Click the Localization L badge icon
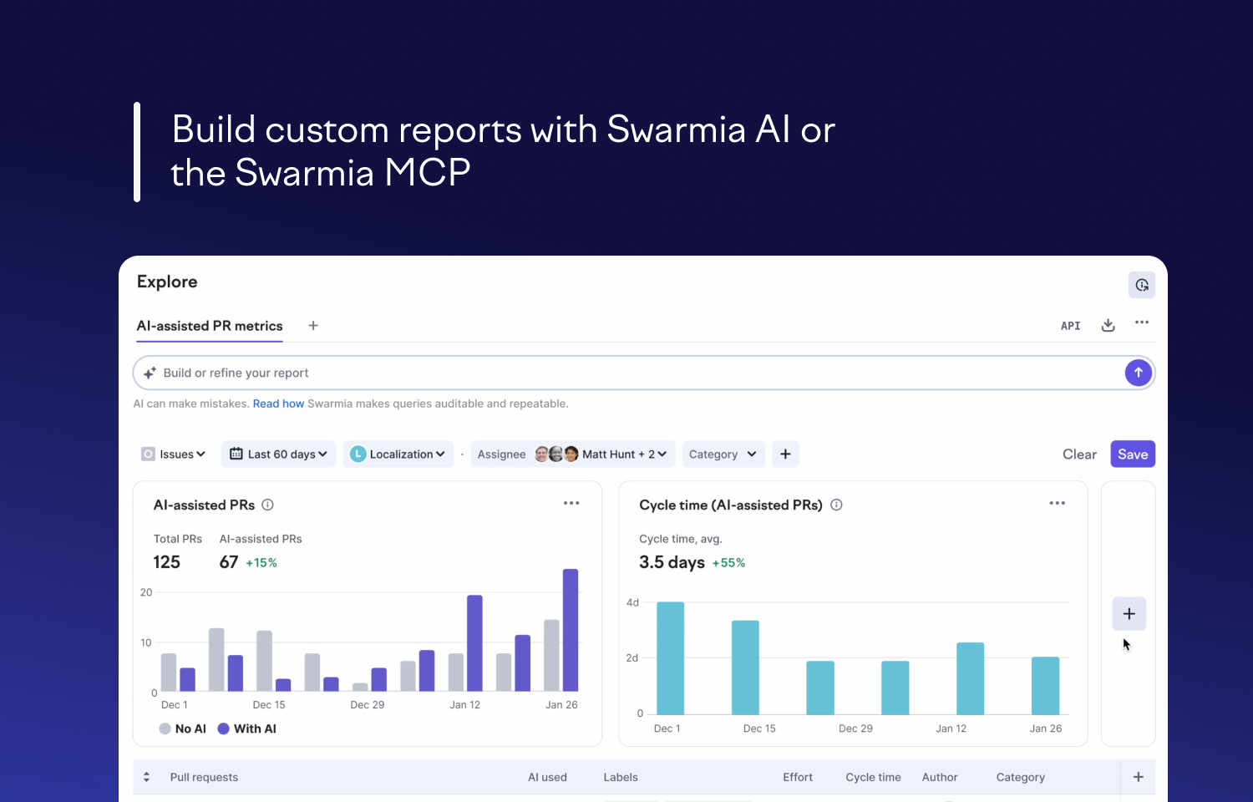Screen dimensions: 1253x802 (x=358, y=454)
